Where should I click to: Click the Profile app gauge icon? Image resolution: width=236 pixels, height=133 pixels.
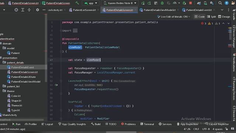(x=174, y=3)
